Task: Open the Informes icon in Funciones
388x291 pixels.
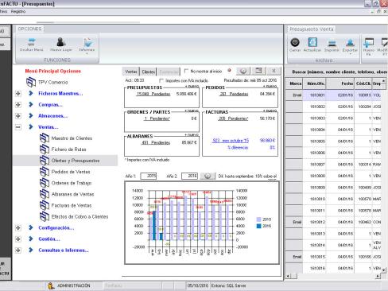Action: (87, 42)
